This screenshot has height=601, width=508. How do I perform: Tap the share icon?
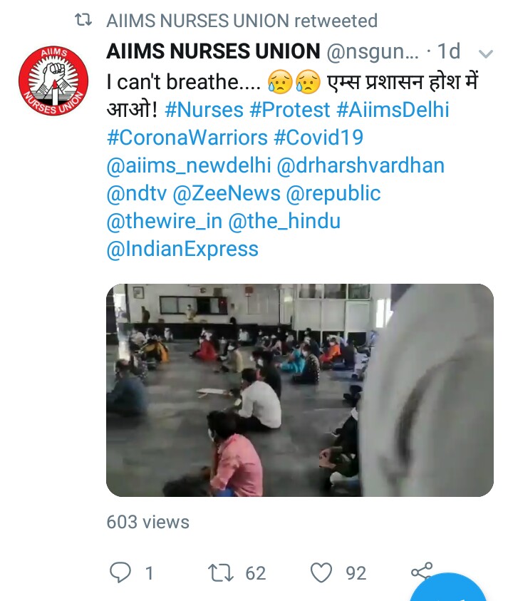click(422, 571)
